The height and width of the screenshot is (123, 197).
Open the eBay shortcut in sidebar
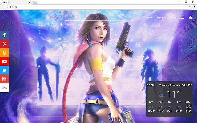tap(4, 88)
